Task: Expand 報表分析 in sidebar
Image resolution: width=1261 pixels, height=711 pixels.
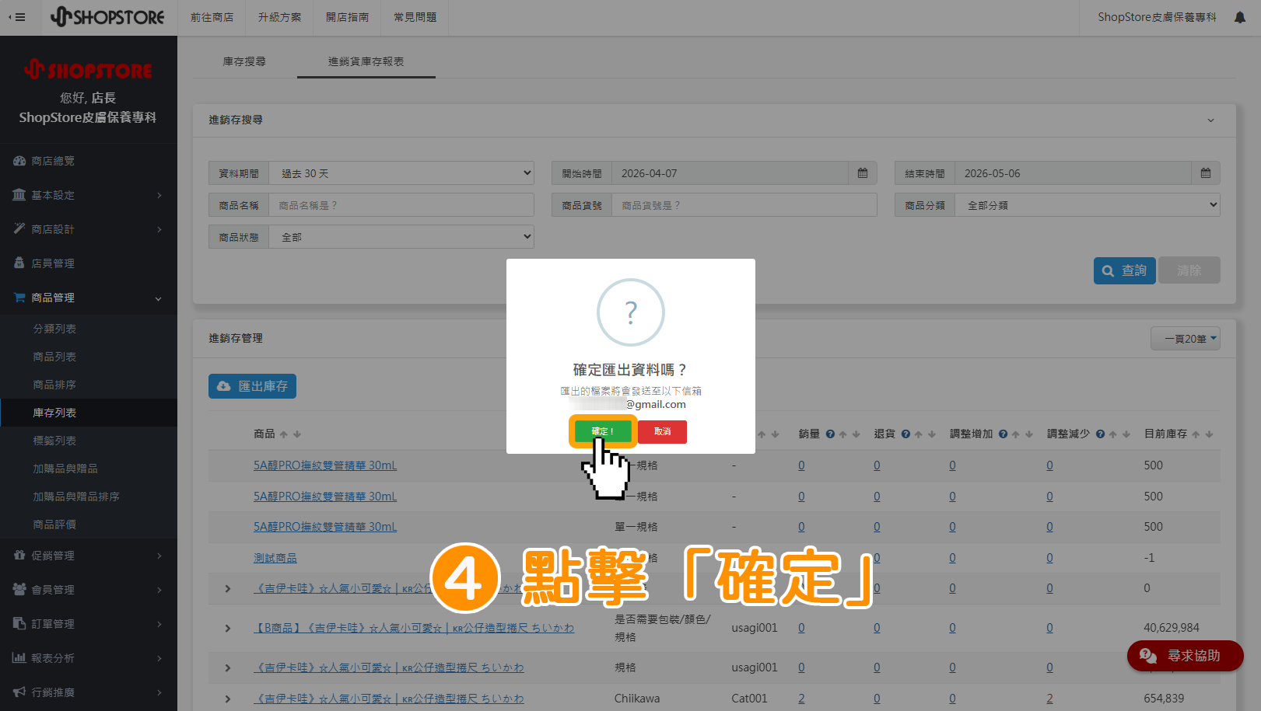Action: pos(89,658)
